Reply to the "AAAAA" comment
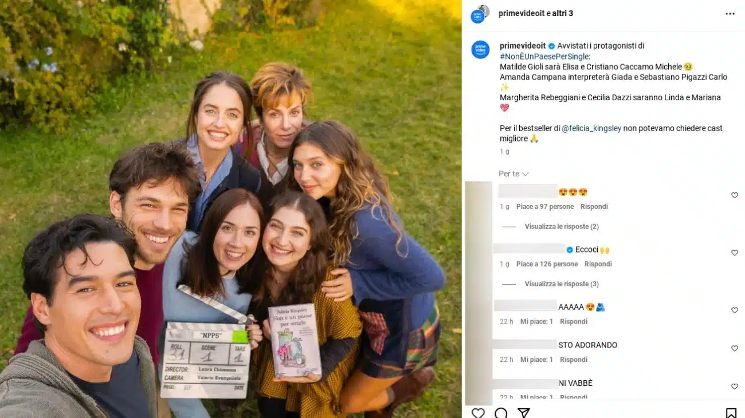 click(x=574, y=322)
